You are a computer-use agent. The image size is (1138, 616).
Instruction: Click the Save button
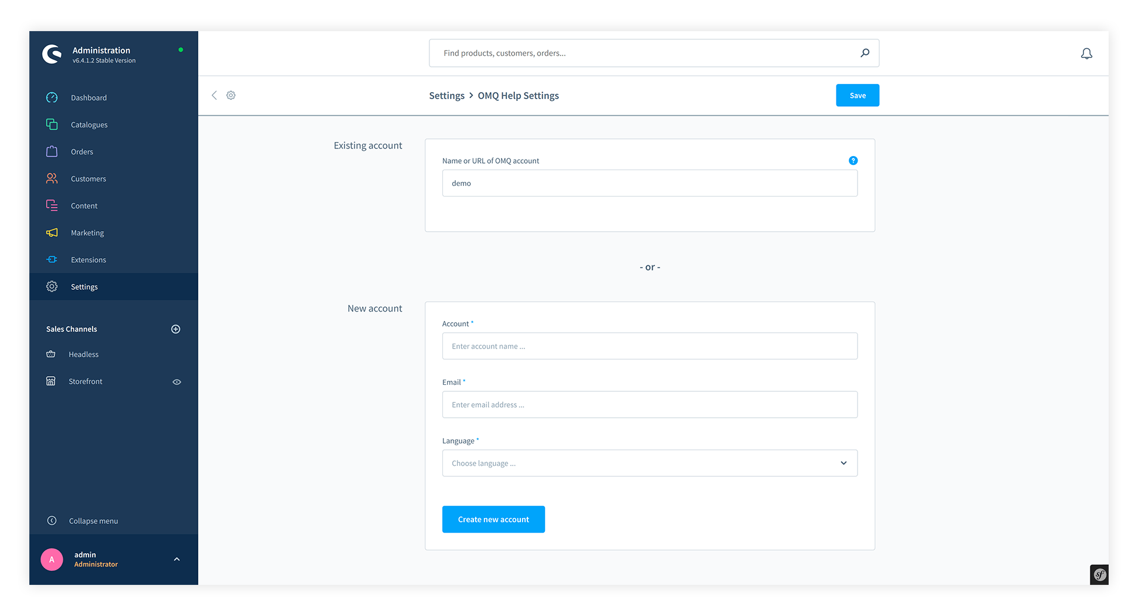point(857,95)
